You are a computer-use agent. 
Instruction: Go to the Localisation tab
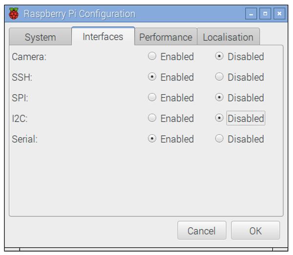pyautogui.click(x=228, y=37)
